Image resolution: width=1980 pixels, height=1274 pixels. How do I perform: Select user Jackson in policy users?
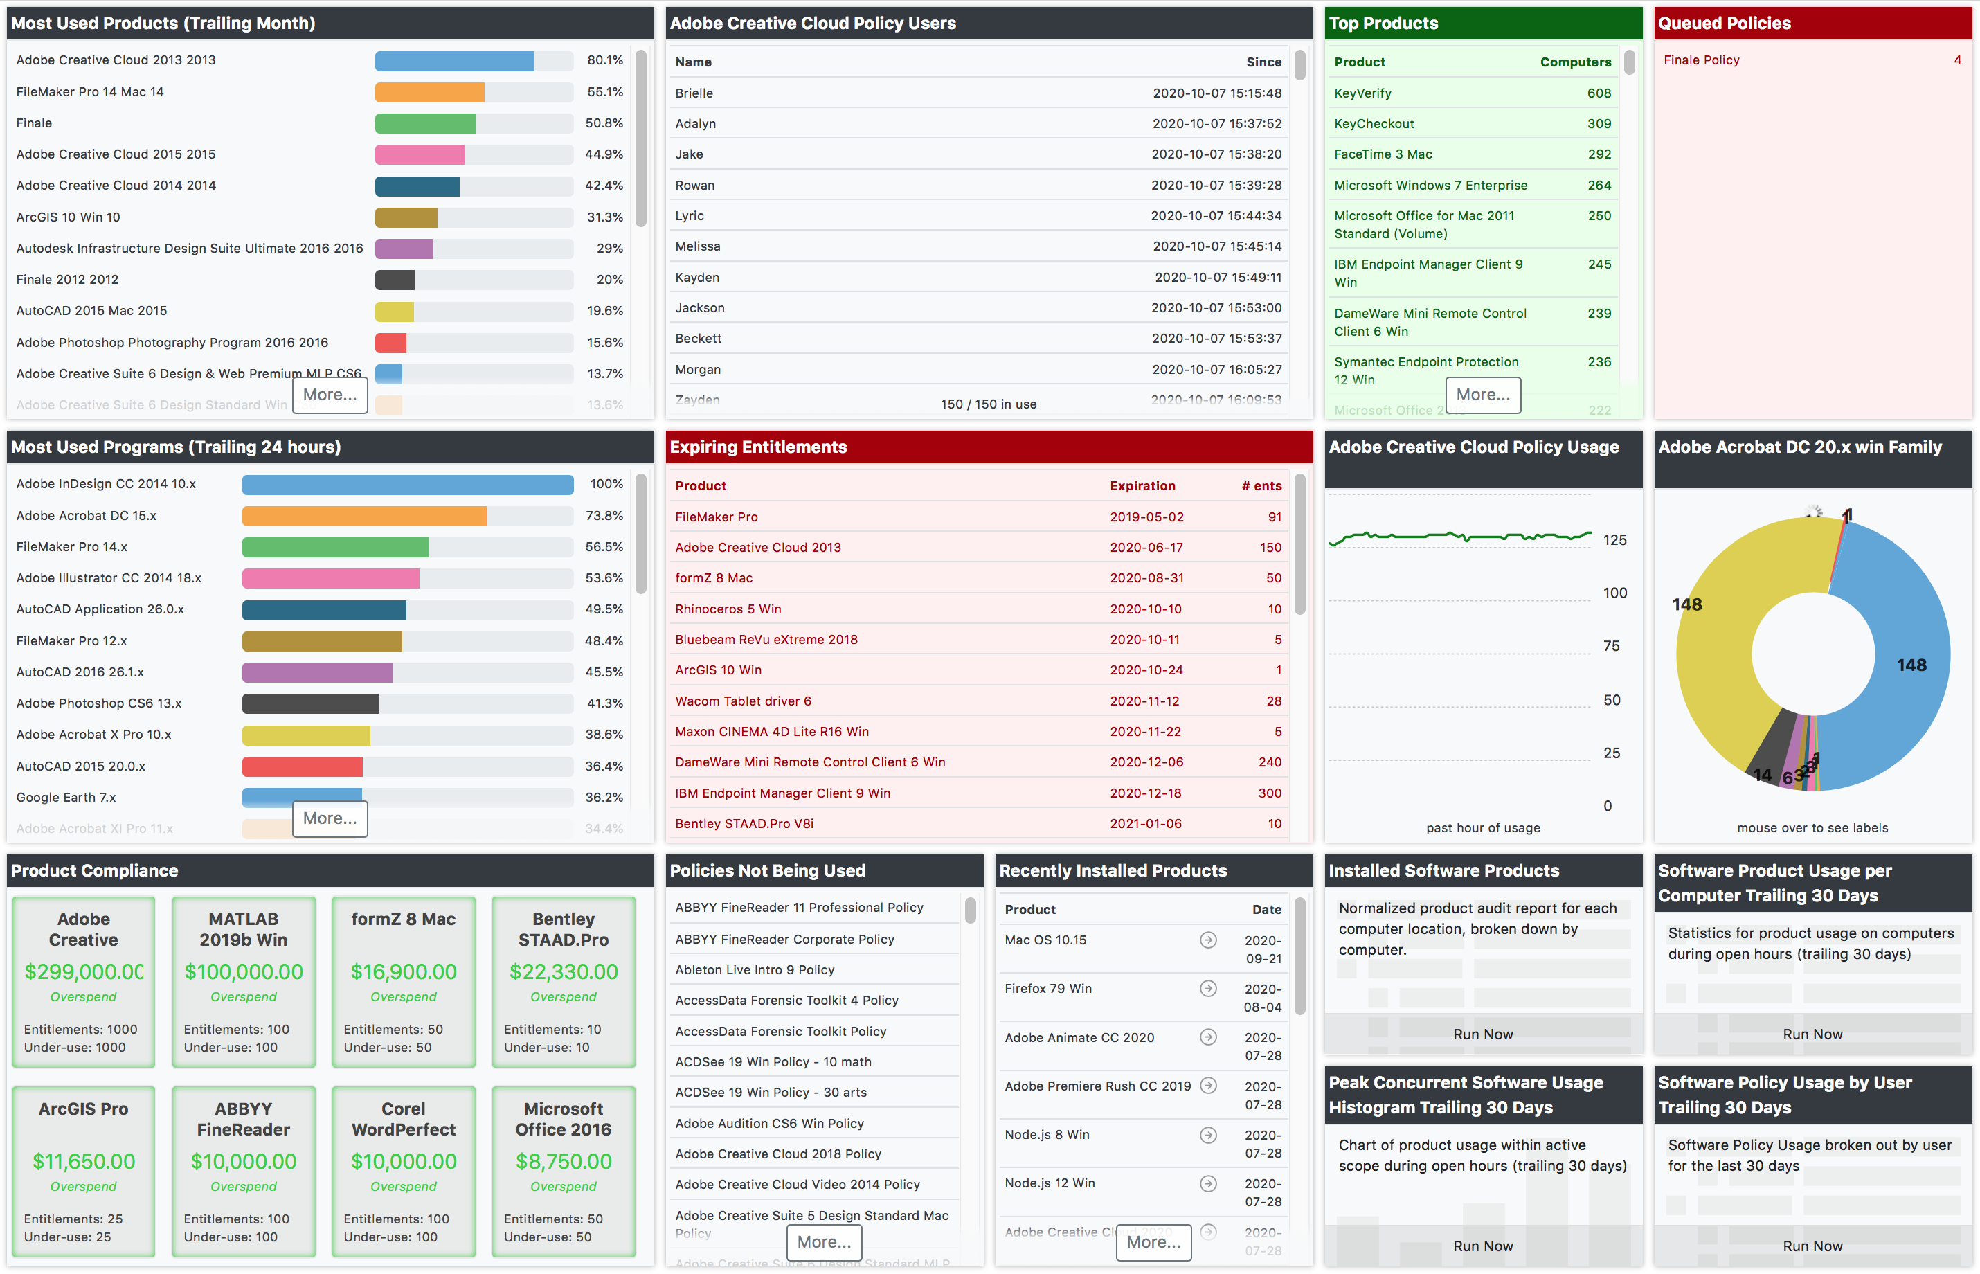pos(978,307)
